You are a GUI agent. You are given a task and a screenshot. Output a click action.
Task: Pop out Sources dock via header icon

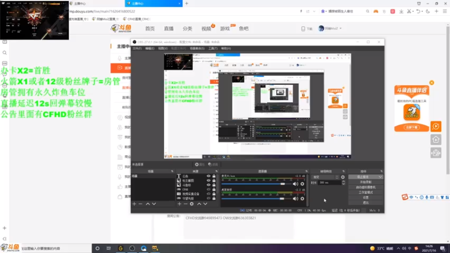click(x=217, y=171)
